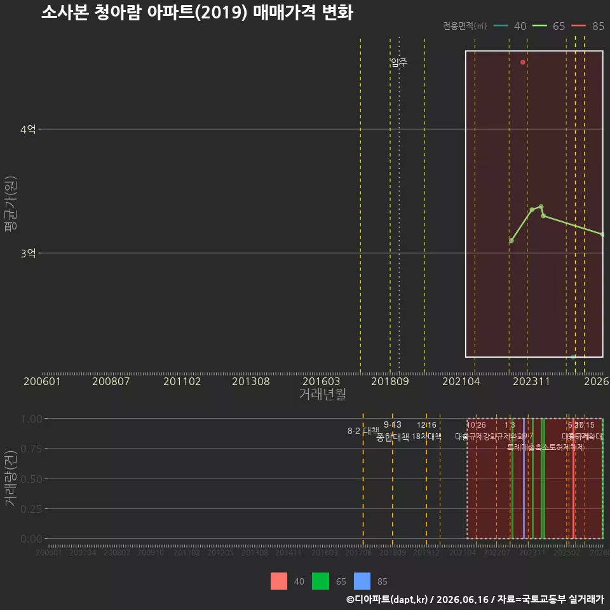Click the green 65 line marker in top legend
This screenshot has width=610, height=610.
pyautogui.click(x=539, y=25)
